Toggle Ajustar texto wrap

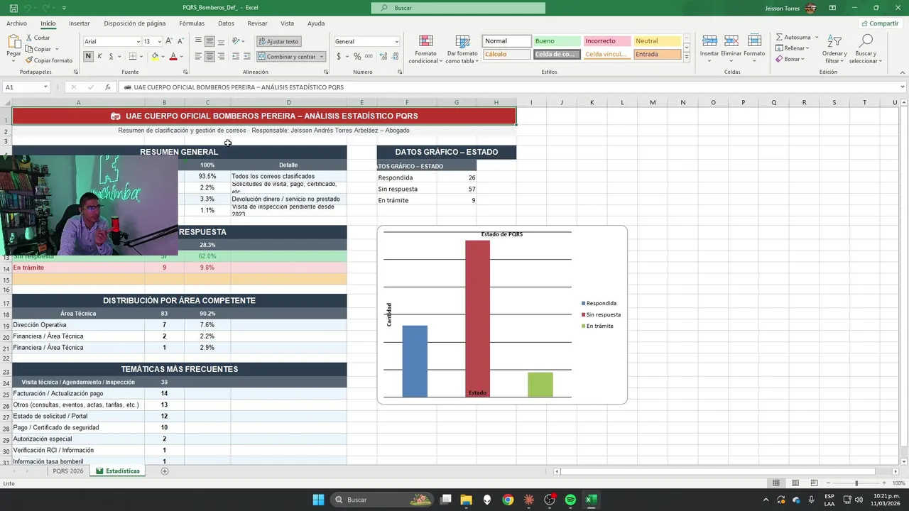278,41
